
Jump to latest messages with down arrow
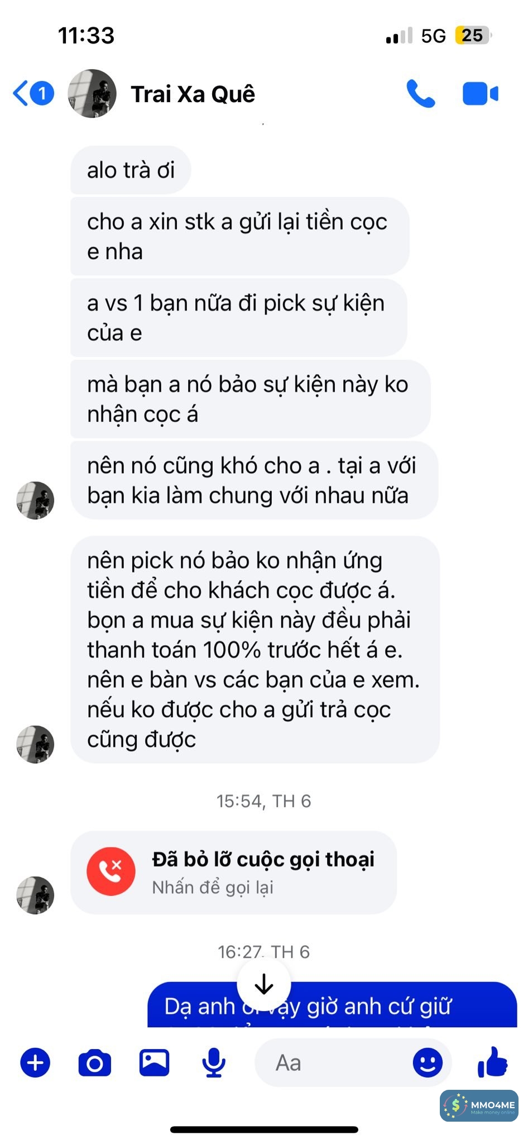coord(264,984)
